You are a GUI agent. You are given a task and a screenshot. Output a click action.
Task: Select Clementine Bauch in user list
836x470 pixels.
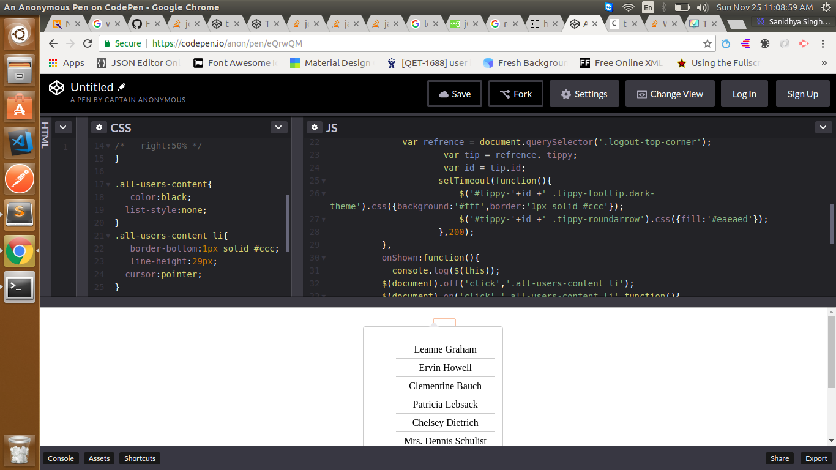click(446, 386)
